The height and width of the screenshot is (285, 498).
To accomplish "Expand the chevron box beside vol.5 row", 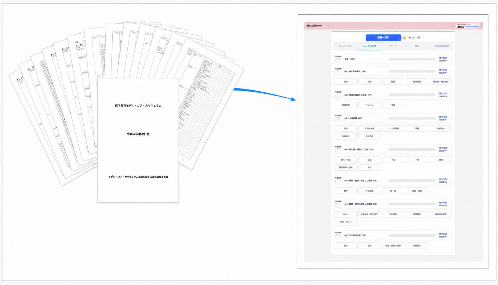I will tap(338, 182).
